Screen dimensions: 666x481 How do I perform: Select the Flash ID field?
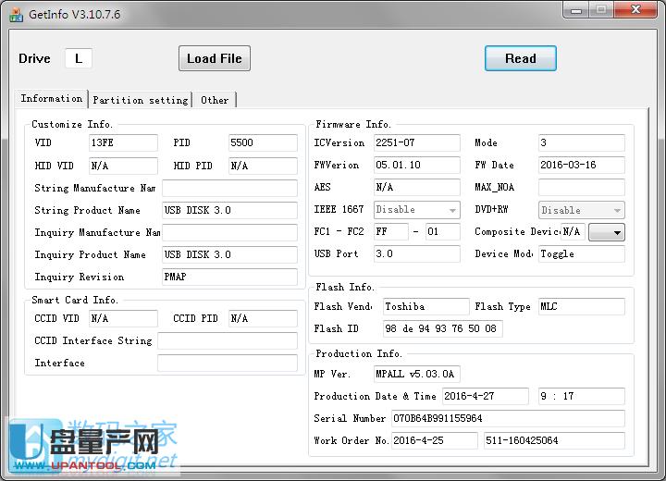(442, 328)
